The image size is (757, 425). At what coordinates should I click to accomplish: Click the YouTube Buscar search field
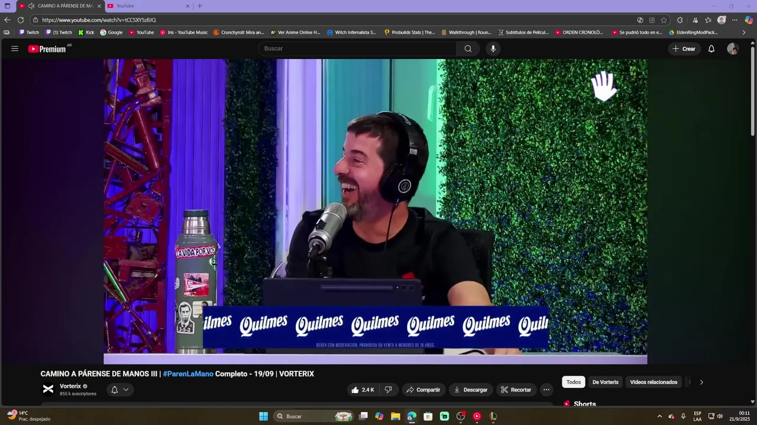[x=357, y=48]
